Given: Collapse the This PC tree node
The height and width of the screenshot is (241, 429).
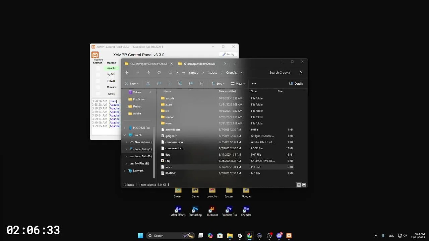Looking at the screenshot, I should [x=125, y=135].
